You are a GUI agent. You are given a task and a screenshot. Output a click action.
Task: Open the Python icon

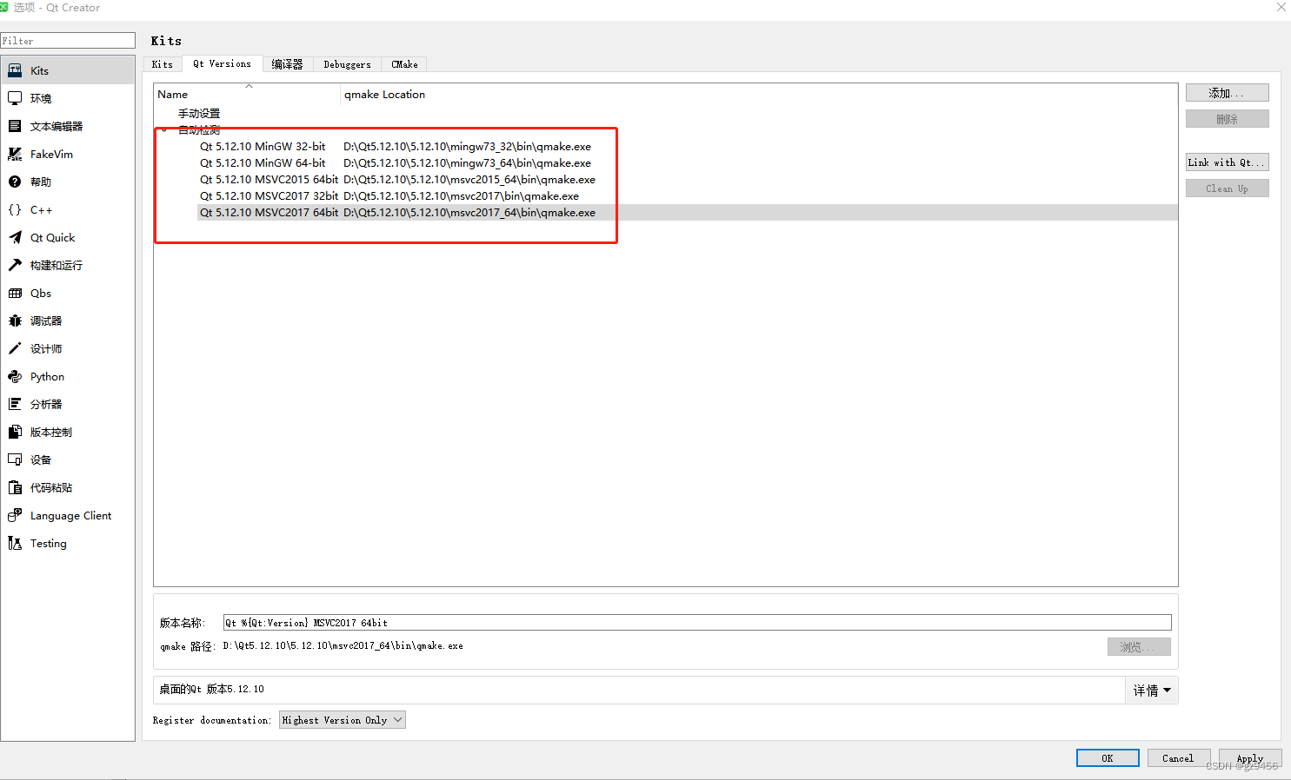point(15,376)
